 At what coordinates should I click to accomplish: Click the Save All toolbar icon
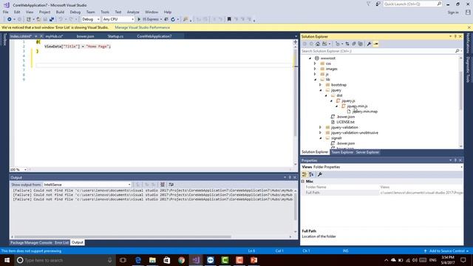click(52, 19)
